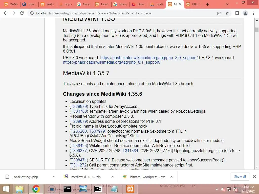Switch to the first localhost tab

(102, 4)
